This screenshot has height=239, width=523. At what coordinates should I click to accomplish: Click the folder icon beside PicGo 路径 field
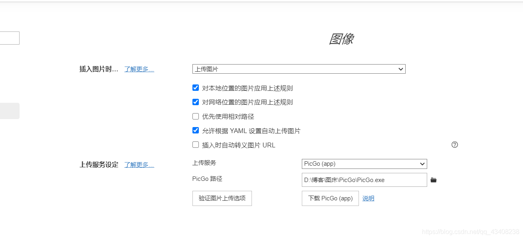click(x=434, y=180)
